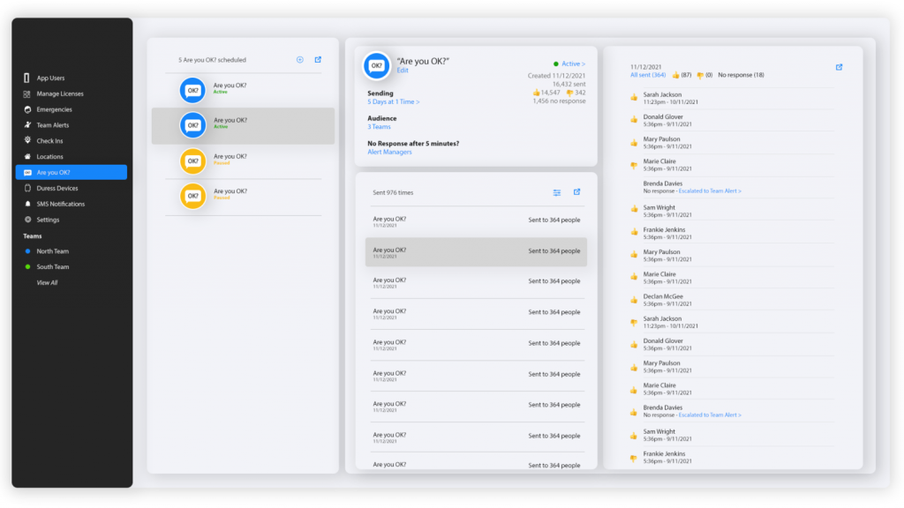Click the Check Ins pin icon
Image resolution: width=904 pixels, height=508 pixels.
point(27,140)
